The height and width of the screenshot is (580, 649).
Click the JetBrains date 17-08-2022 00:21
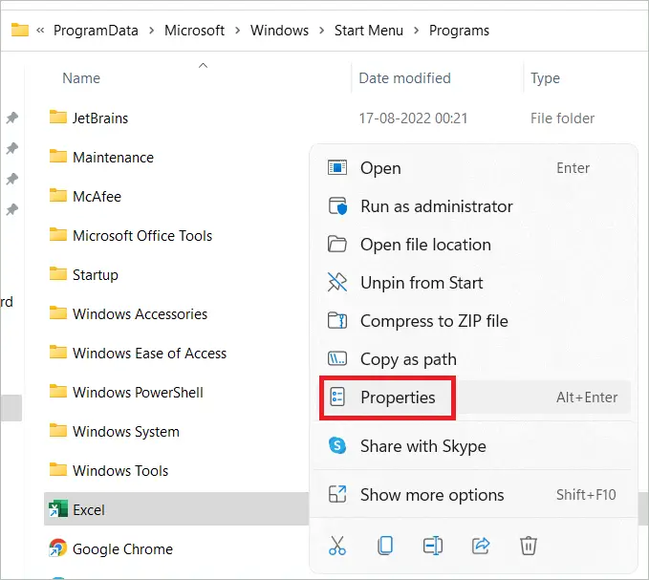click(413, 118)
